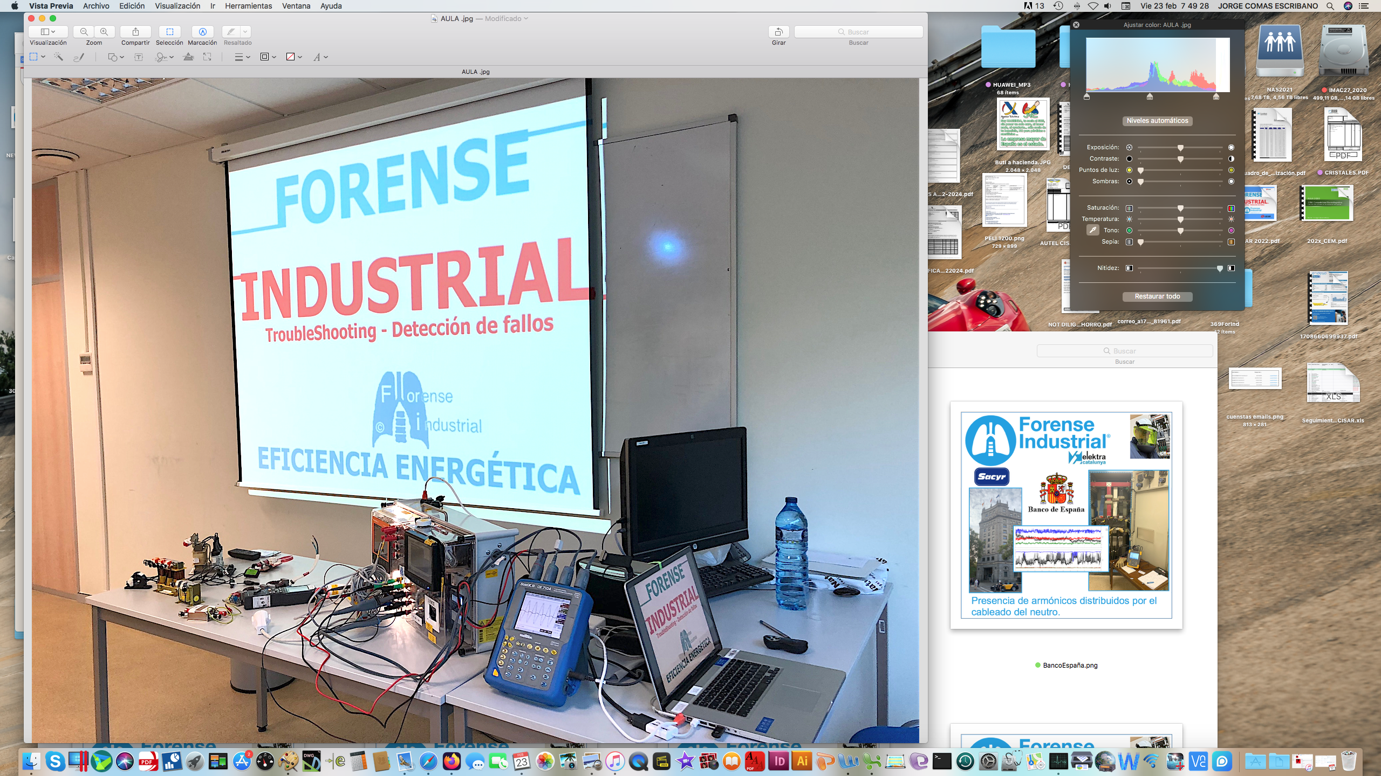The height and width of the screenshot is (776, 1381).
Task: Zoom in with the plus magnifier
Action: coord(104,32)
